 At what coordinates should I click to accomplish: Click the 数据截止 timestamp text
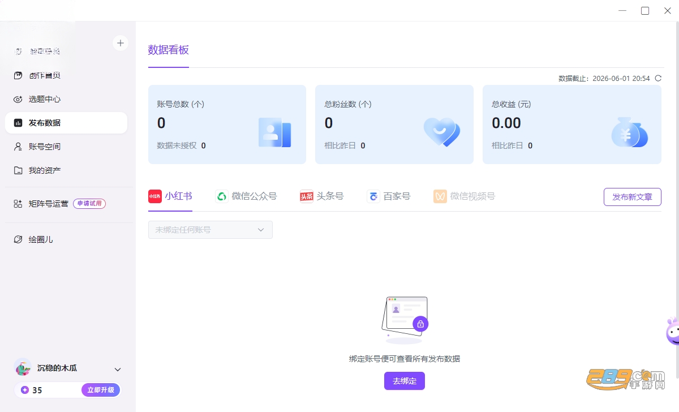[x=604, y=79]
